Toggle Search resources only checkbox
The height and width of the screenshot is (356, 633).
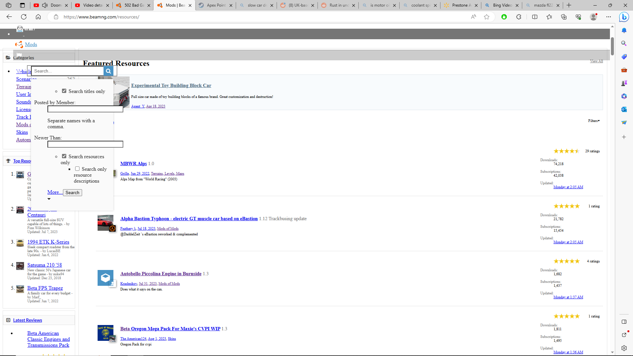(x=64, y=156)
